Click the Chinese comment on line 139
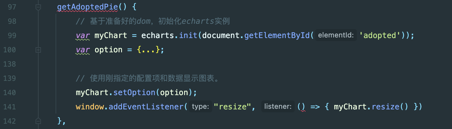Screen dimensions: 452x129 coord(148,78)
